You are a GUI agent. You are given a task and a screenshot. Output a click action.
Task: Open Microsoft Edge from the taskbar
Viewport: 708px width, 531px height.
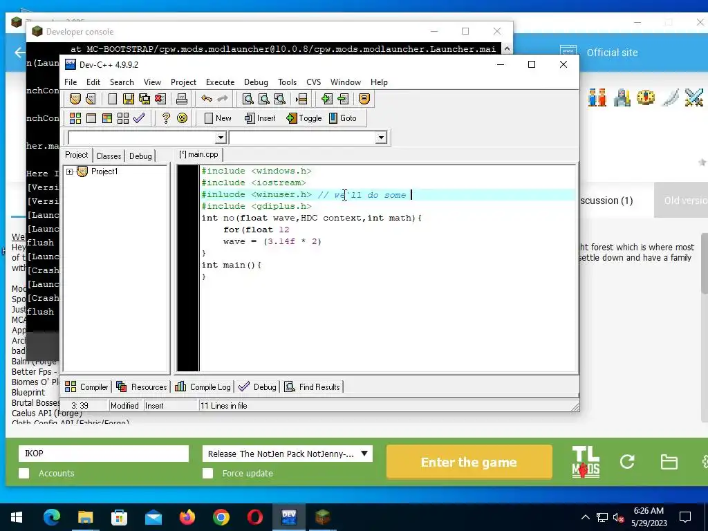click(51, 517)
